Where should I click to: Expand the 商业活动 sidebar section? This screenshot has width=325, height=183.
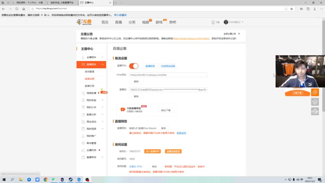pyautogui.click(x=103, y=122)
